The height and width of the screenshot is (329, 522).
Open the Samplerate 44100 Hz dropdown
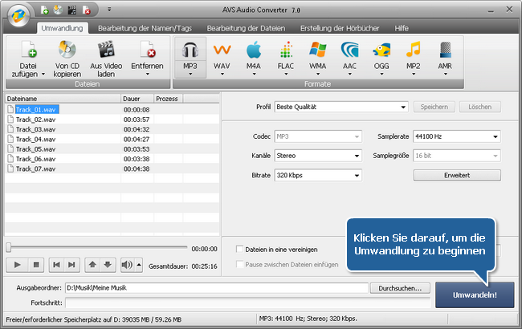coord(455,136)
